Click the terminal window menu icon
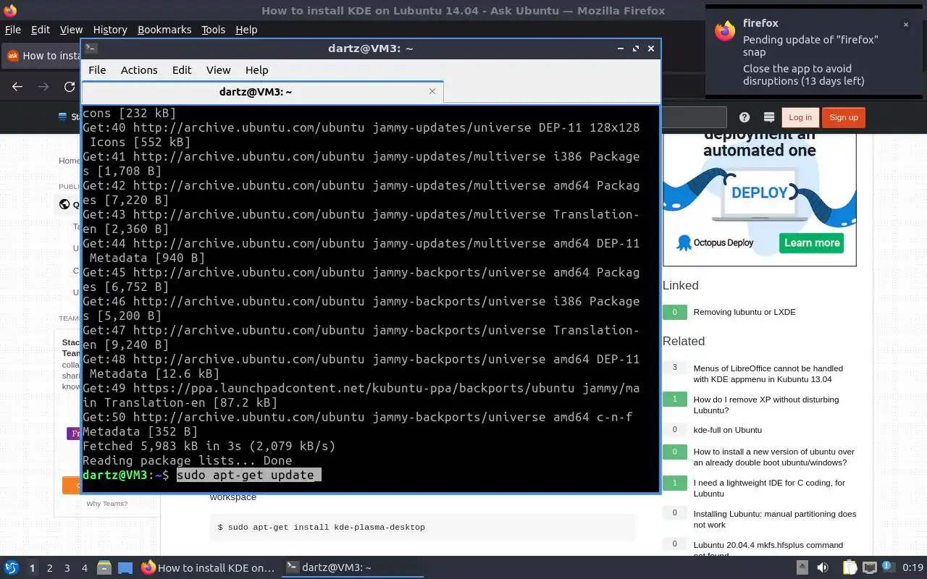This screenshot has height=579, width=927. pyautogui.click(x=91, y=48)
